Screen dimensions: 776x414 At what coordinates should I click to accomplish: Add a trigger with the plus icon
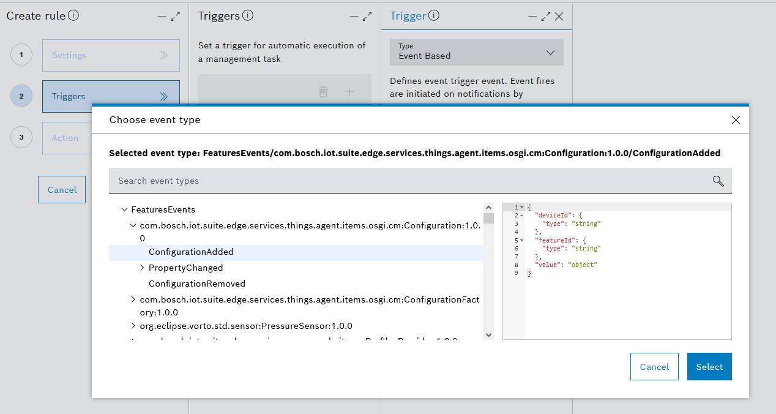[x=349, y=92]
